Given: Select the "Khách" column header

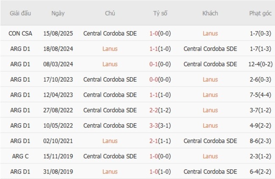Looking at the screenshot, I should (x=210, y=13).
